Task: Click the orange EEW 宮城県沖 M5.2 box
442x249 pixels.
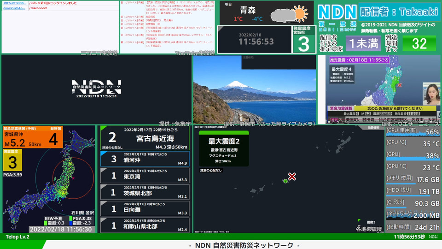Action: (33, 137)
